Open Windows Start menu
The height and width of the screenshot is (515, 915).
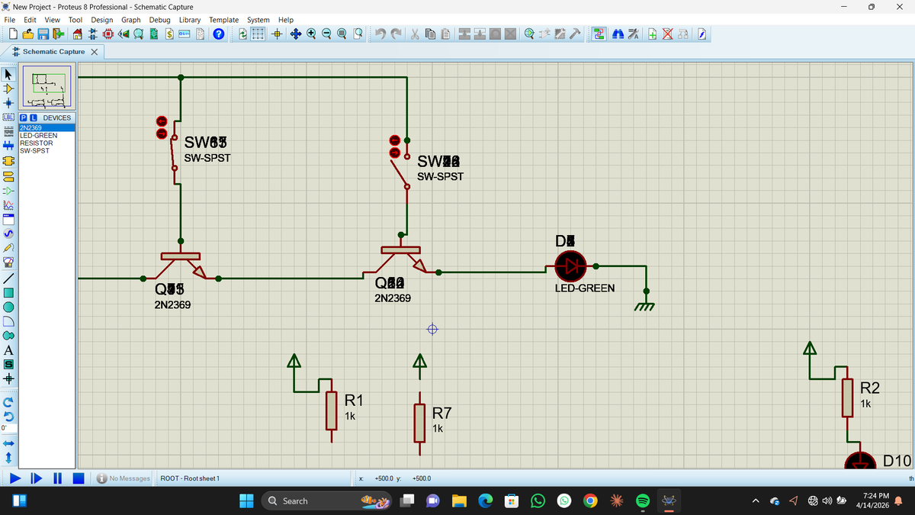point(246,501)
